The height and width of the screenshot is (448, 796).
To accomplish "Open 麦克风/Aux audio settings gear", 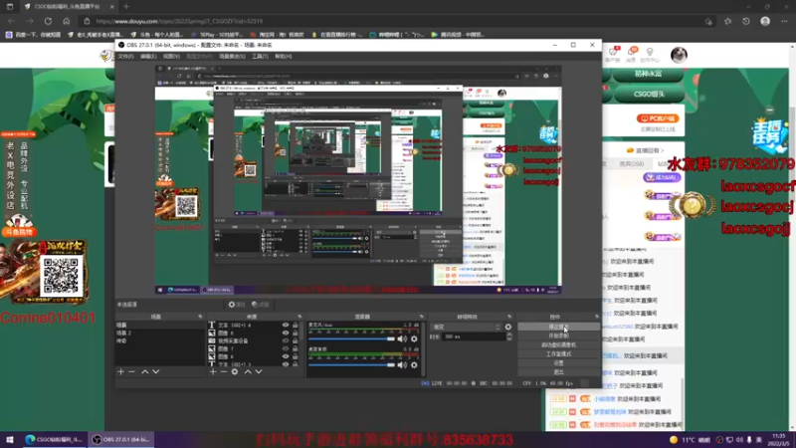I will 414,338.
